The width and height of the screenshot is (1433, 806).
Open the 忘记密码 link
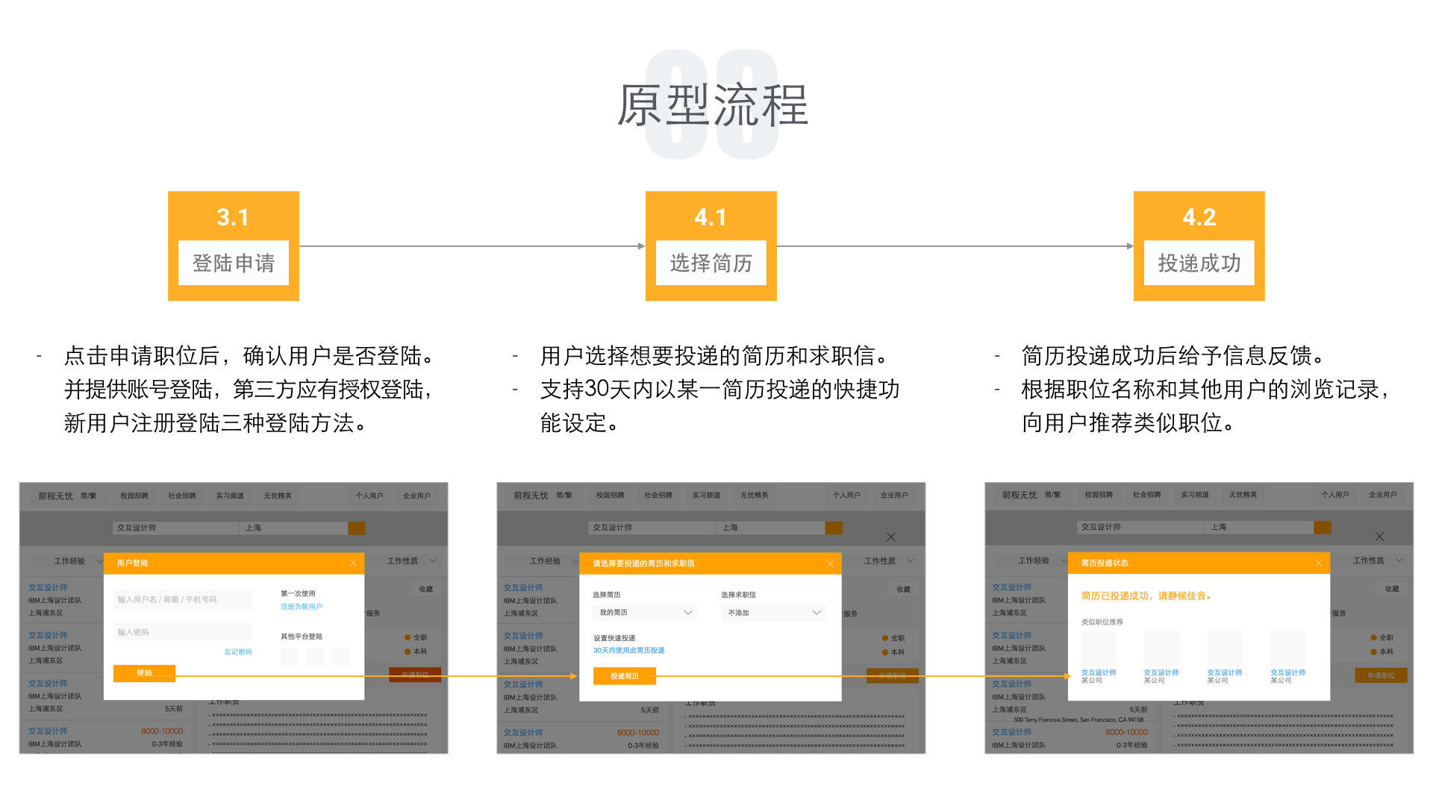[x=238, y=652]
